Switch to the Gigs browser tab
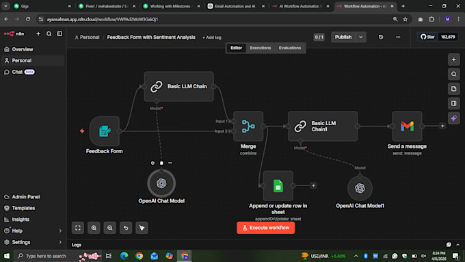Screen dimensions: 465x262 [42, 6]
